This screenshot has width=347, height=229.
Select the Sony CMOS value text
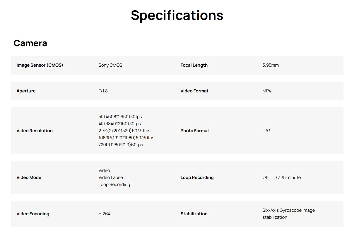[x=110, y=65]
